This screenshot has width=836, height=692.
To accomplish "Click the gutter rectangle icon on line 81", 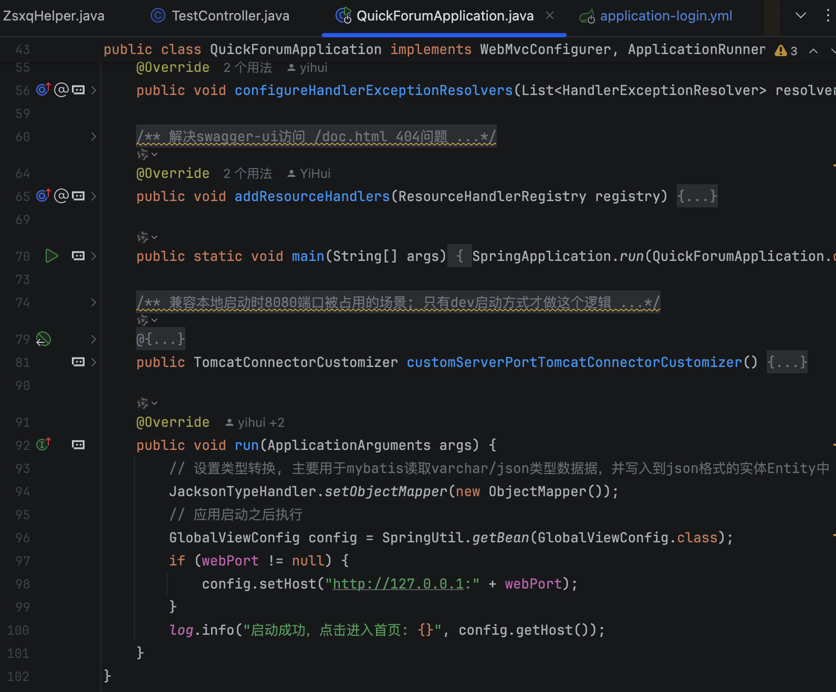I will [78, 362].
